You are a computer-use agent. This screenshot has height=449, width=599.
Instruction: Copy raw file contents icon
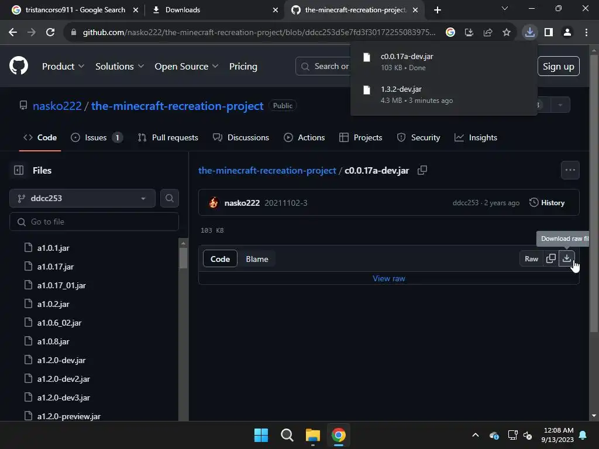[x=551, y=258]
